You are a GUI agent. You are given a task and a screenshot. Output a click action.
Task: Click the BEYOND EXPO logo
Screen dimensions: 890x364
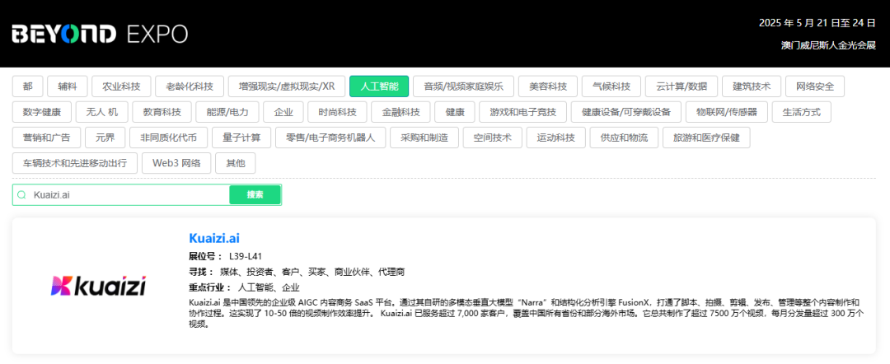point(100,34)
